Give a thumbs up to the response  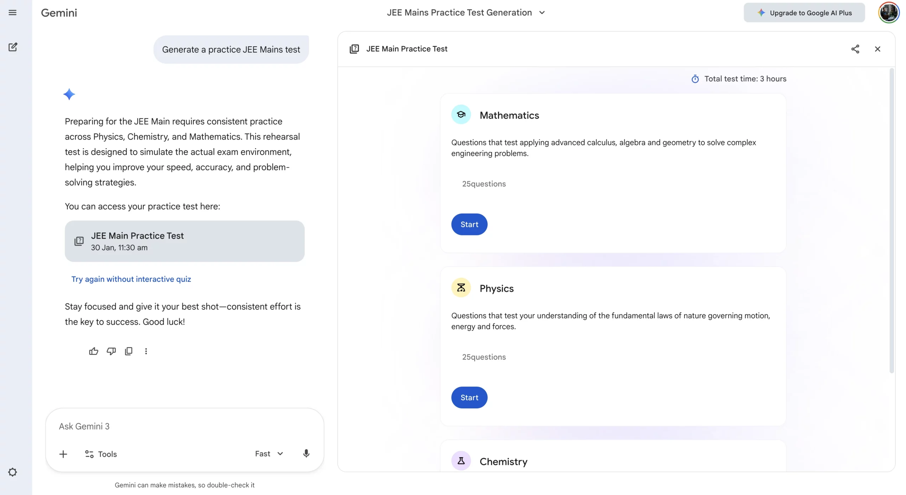pos(93,351)
